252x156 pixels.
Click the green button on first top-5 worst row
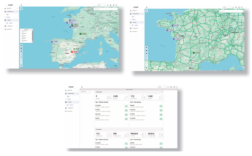click(161, 106)
